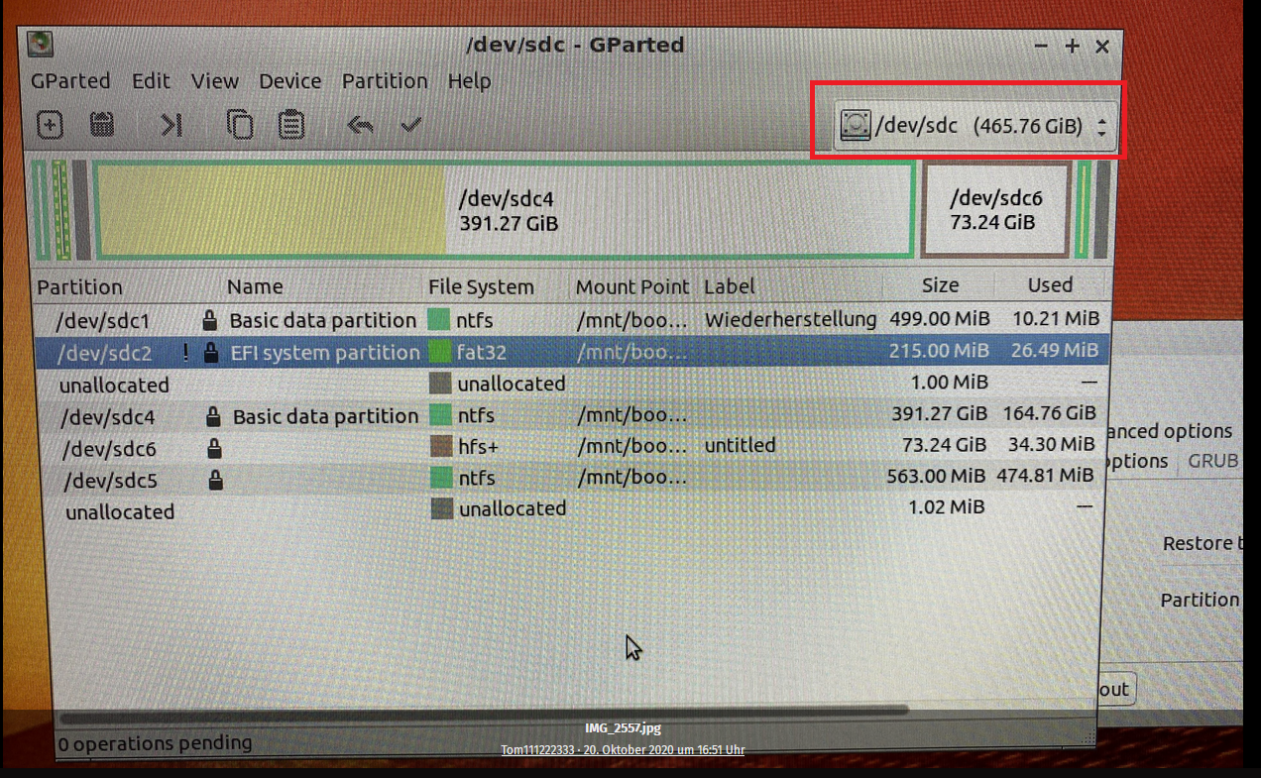Sort by the File System column header
This screenshot has width=1261, height=778.
(x=481, y=287)
